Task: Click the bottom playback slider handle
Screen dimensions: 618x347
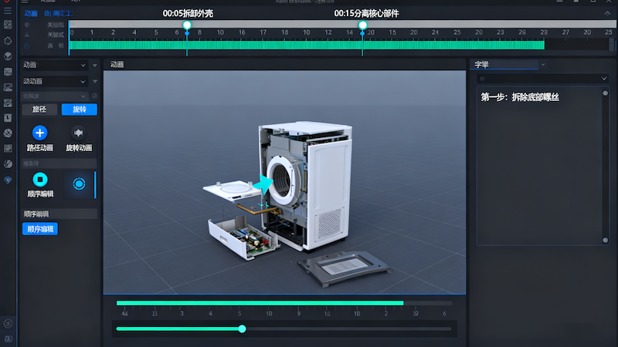Action: coord(242,328)
